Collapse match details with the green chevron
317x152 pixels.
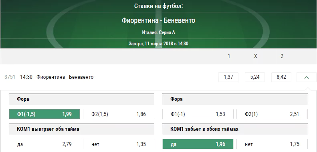[307, 77]
